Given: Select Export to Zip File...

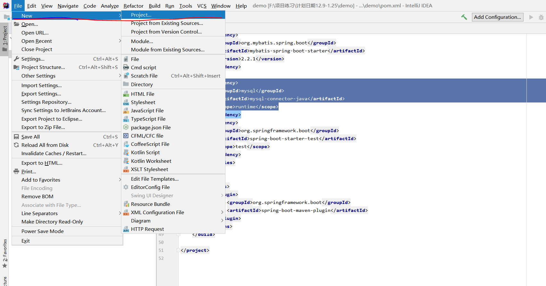Looking at the screenshot, I should click(66, 127).
